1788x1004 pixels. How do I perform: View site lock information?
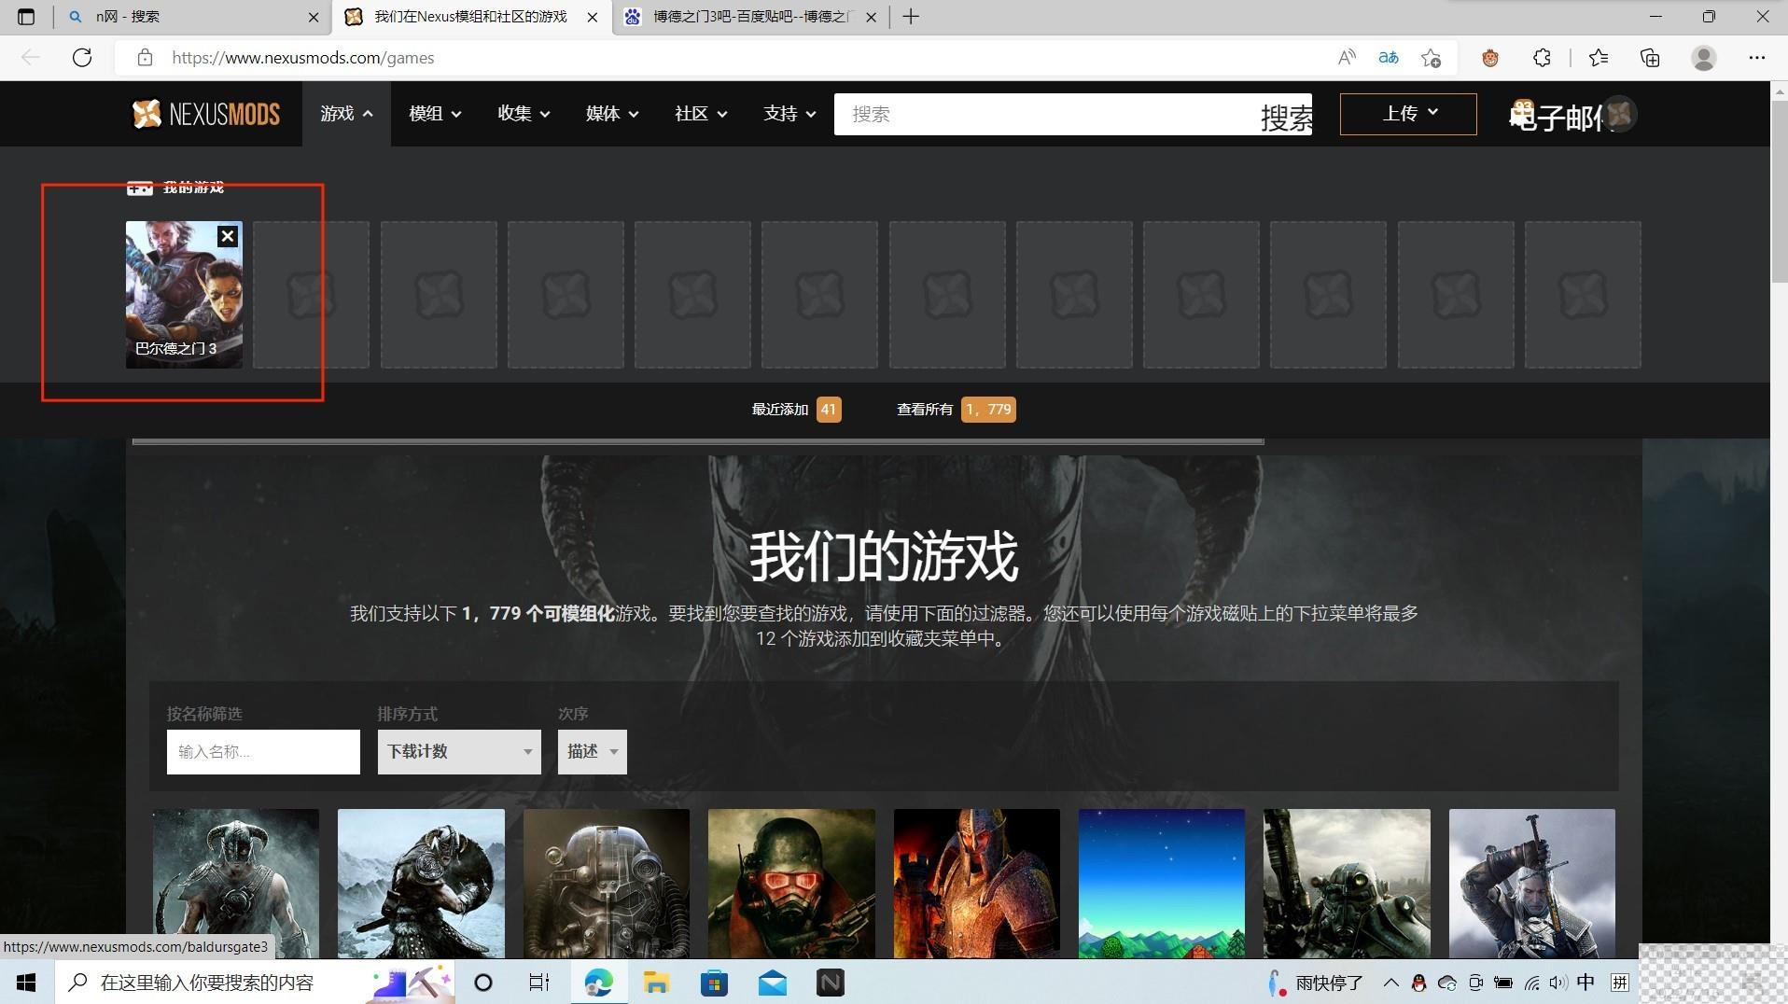pos(145,58)
